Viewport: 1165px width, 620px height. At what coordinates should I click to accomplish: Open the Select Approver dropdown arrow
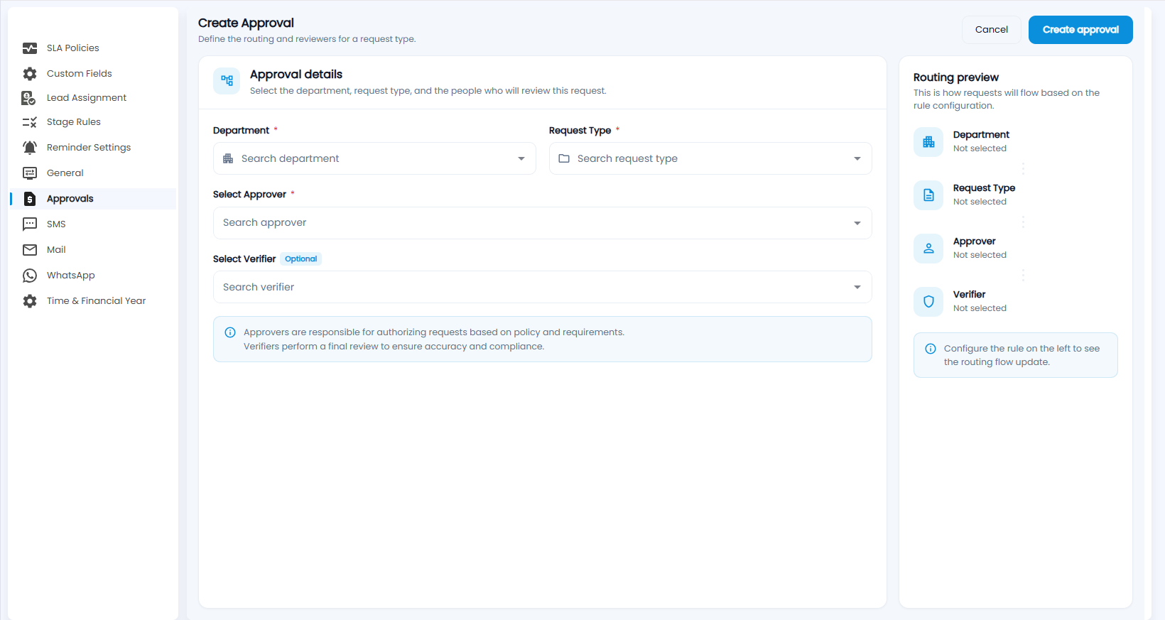(857, 223)
